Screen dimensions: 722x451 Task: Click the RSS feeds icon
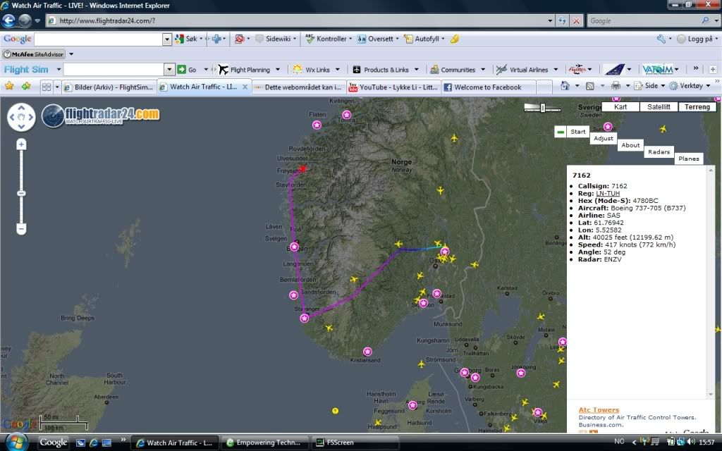(x=590, y=86)
